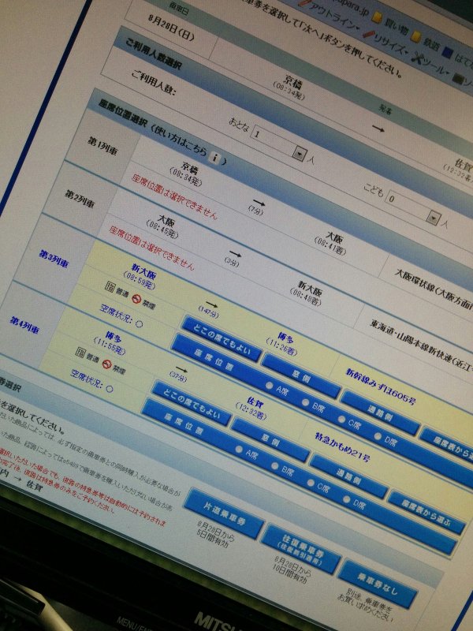Select B席 for 特急かもめ21号

point(274,465)
